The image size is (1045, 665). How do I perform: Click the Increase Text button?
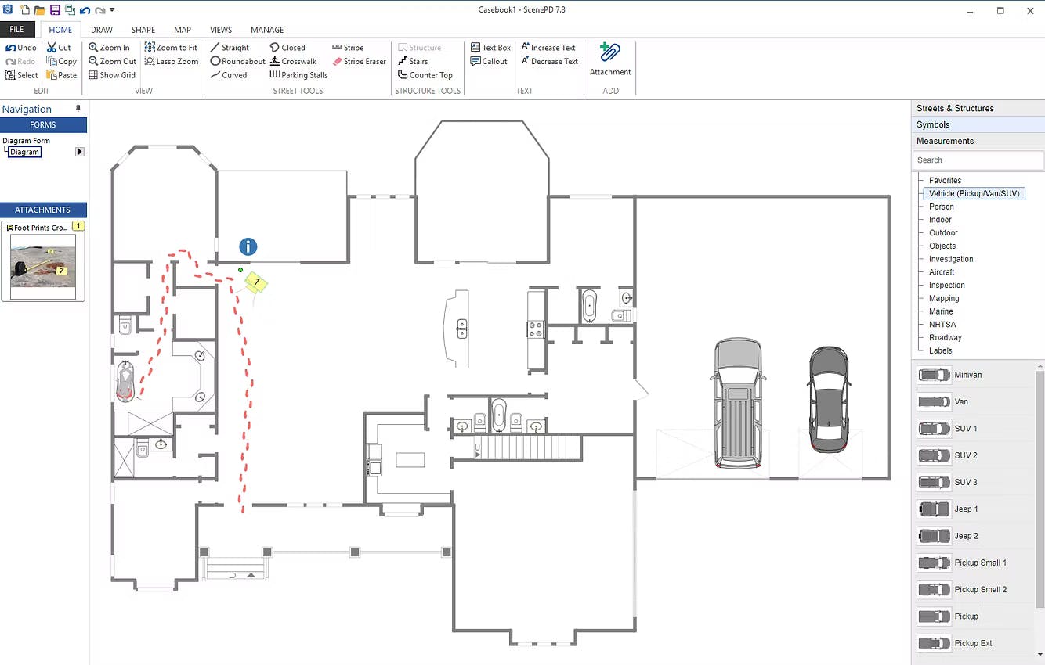click(548, 48)
